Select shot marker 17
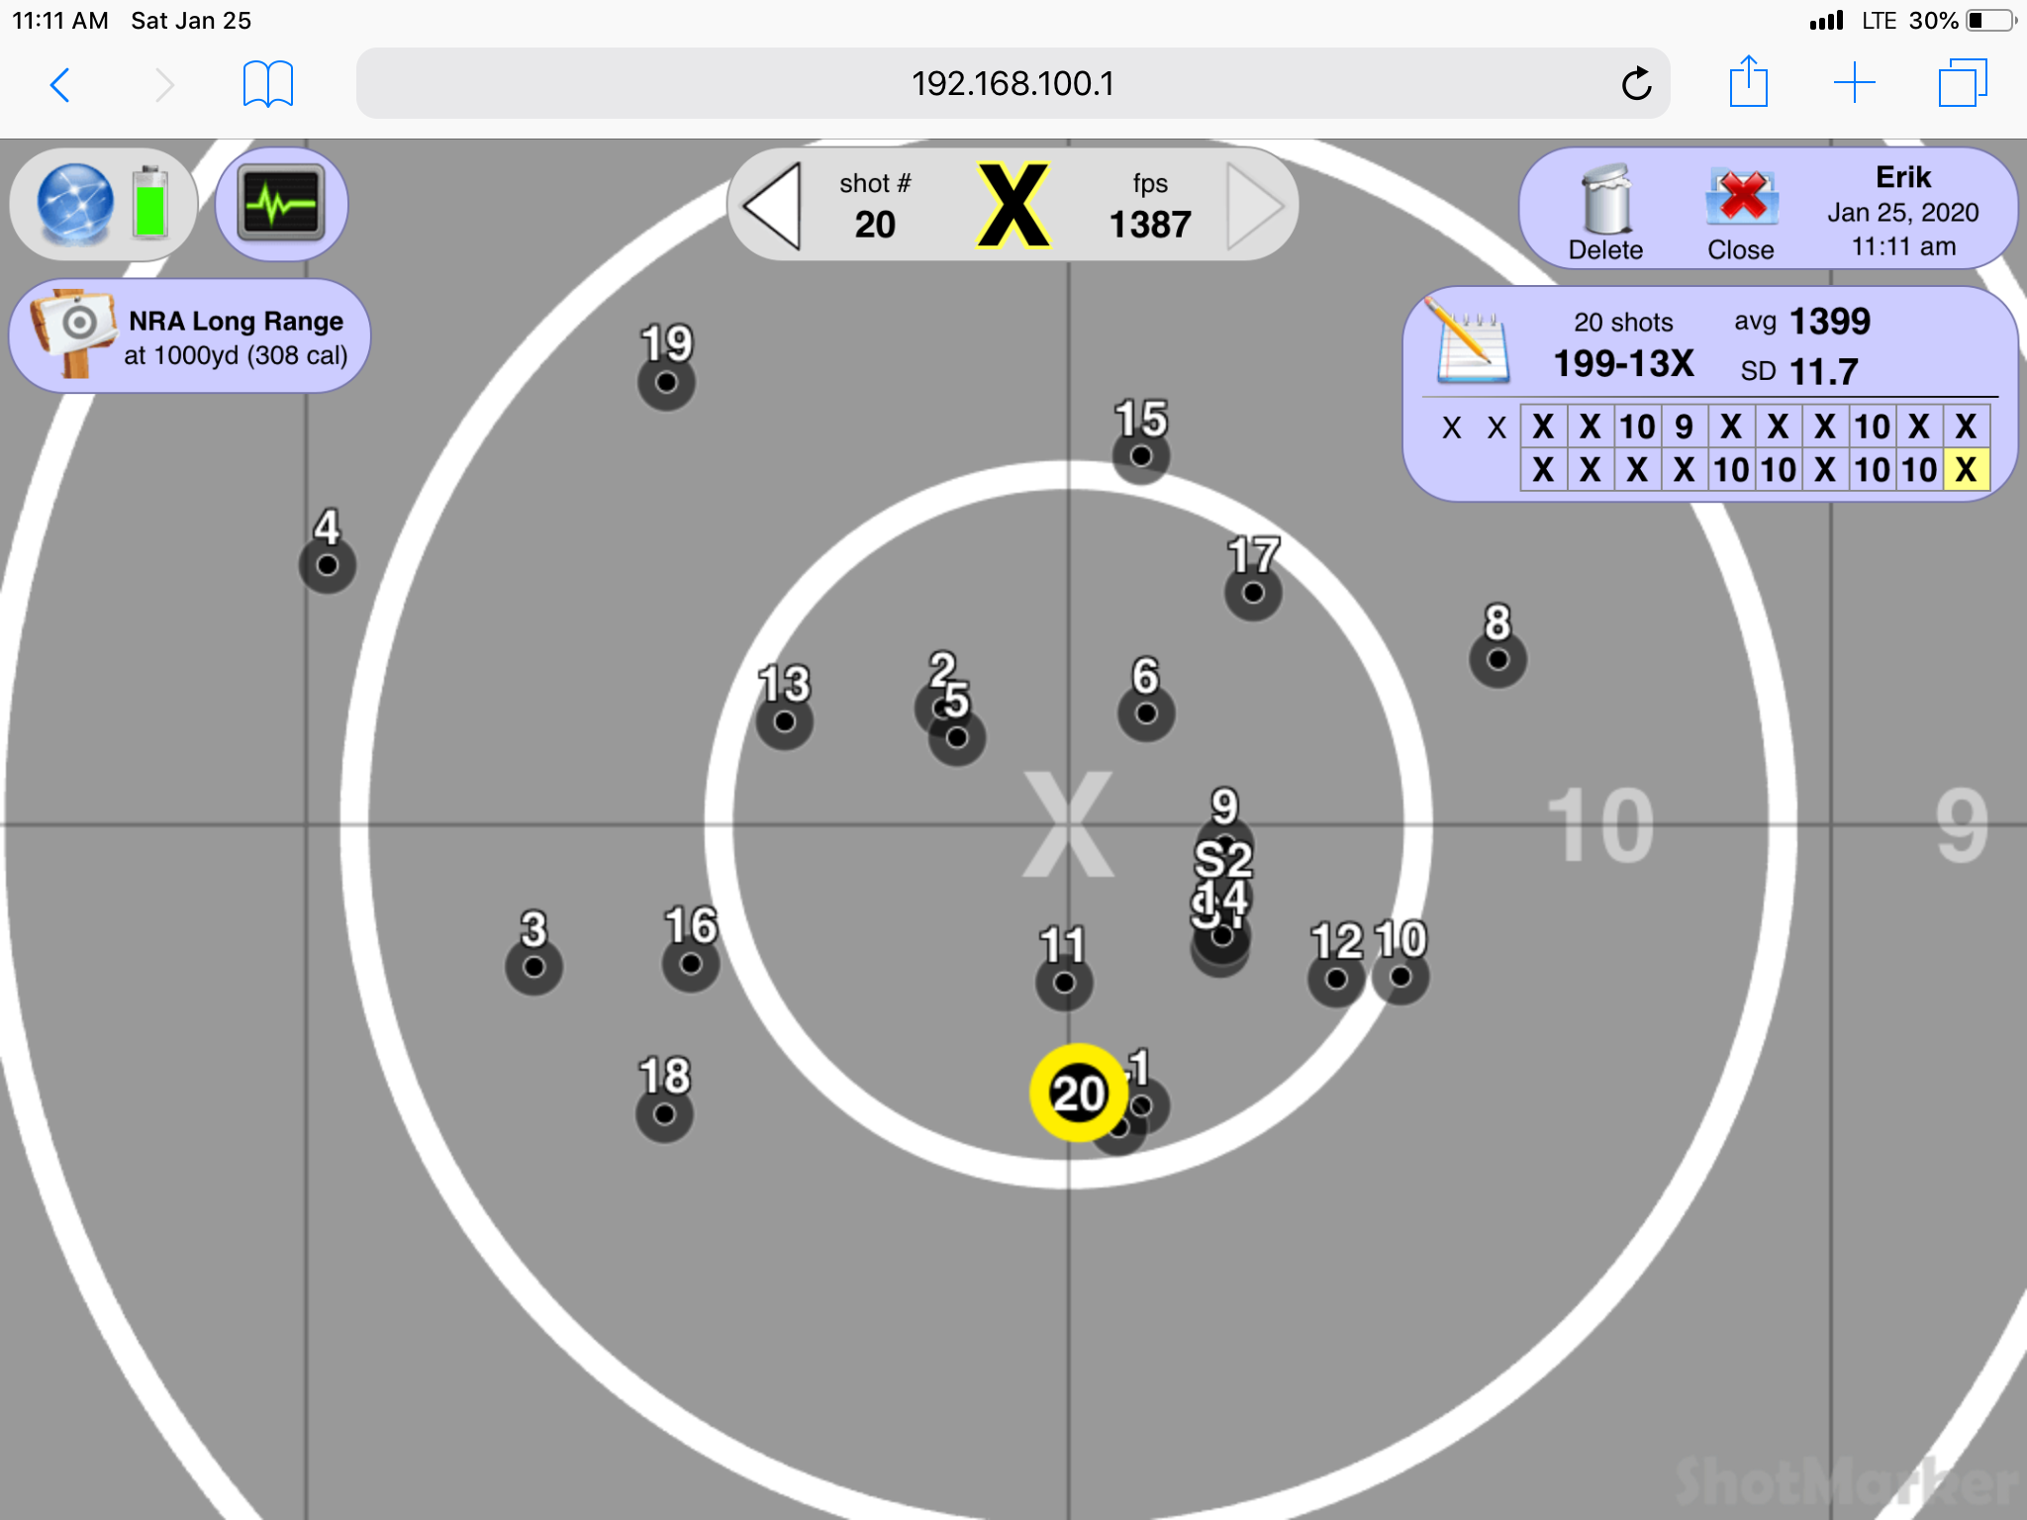Image resolution: width=2027 pixels, height=1520 pixels. 1253,593
